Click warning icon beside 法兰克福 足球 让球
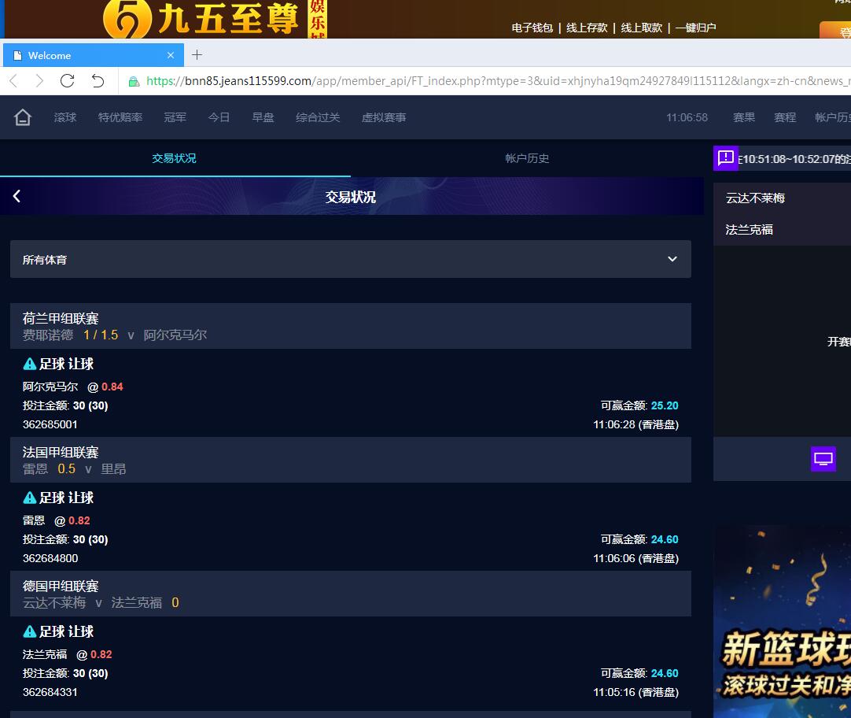851x718 pixels. coord(30,631)
